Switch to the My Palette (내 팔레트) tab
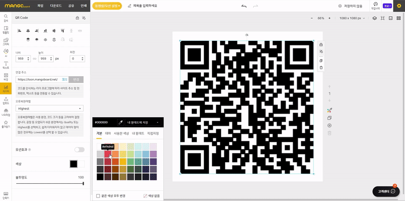405x201 pixels. click(138, 133)
